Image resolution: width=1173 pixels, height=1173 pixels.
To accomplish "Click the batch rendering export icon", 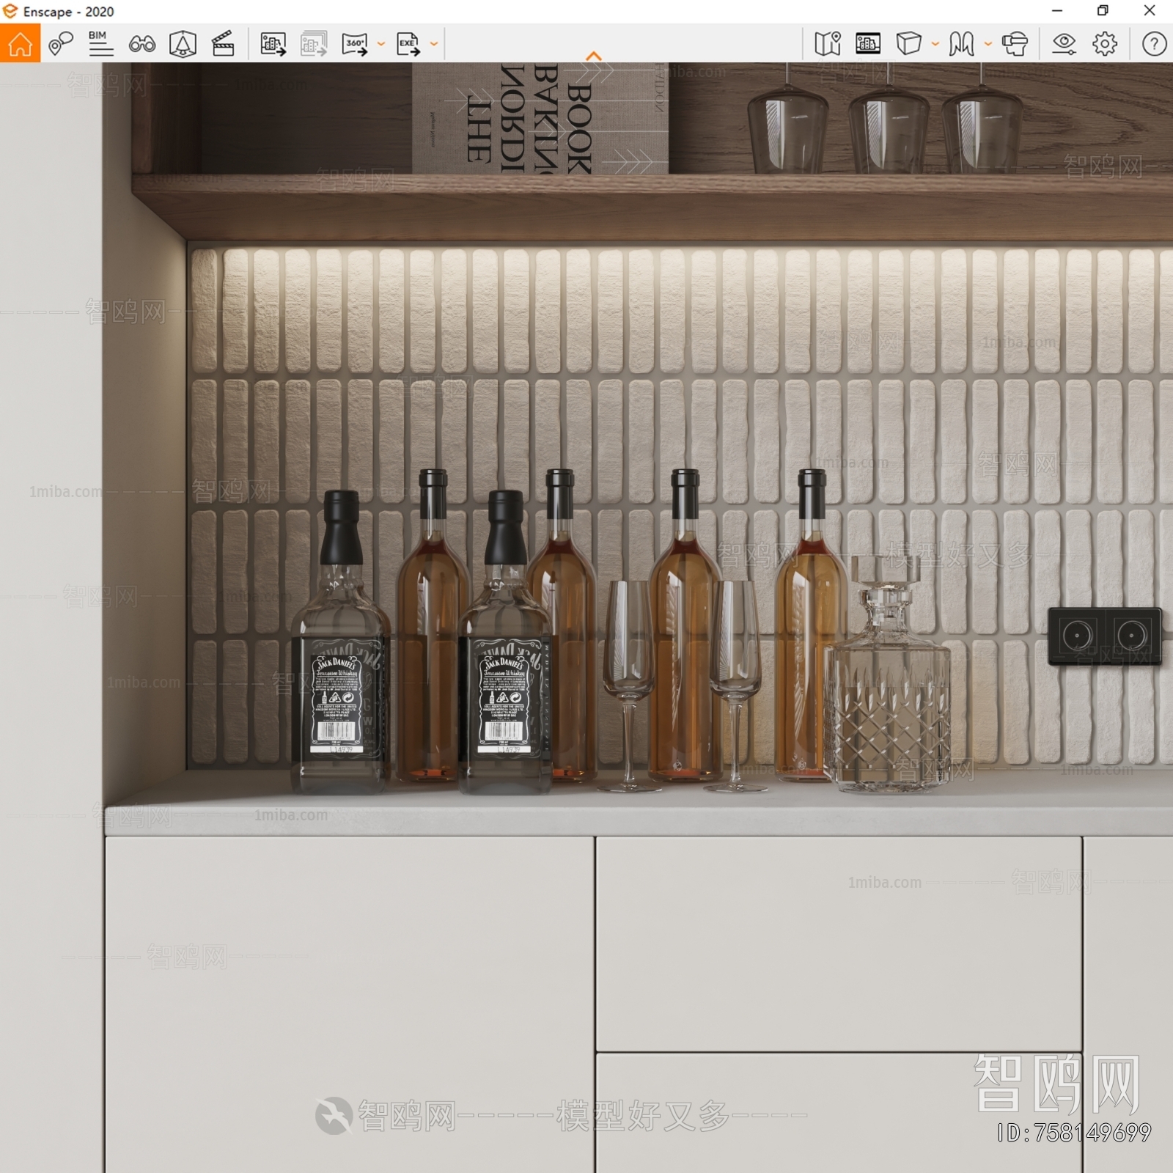I will click(314, 44).
